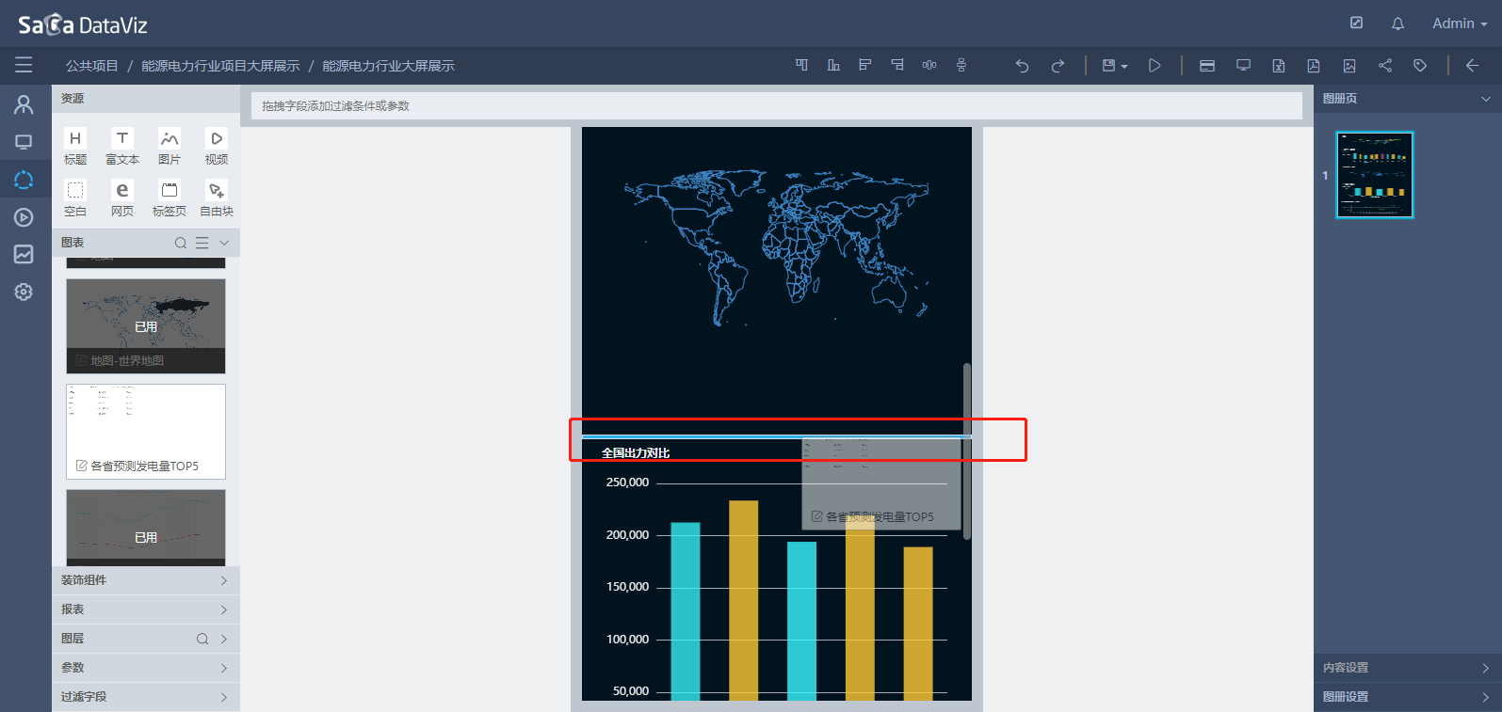Select the 地图-世界地图 chart thumbnail

(146, 325)
